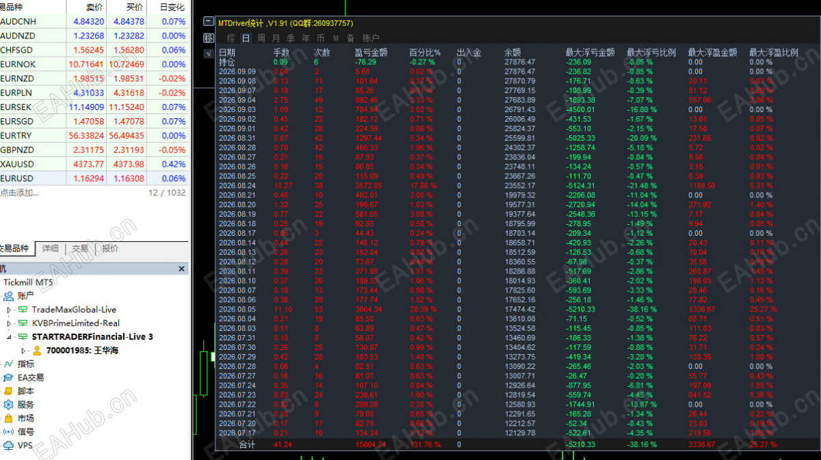Open the 季 quarterly tab
821x460 pixels.
291,38
